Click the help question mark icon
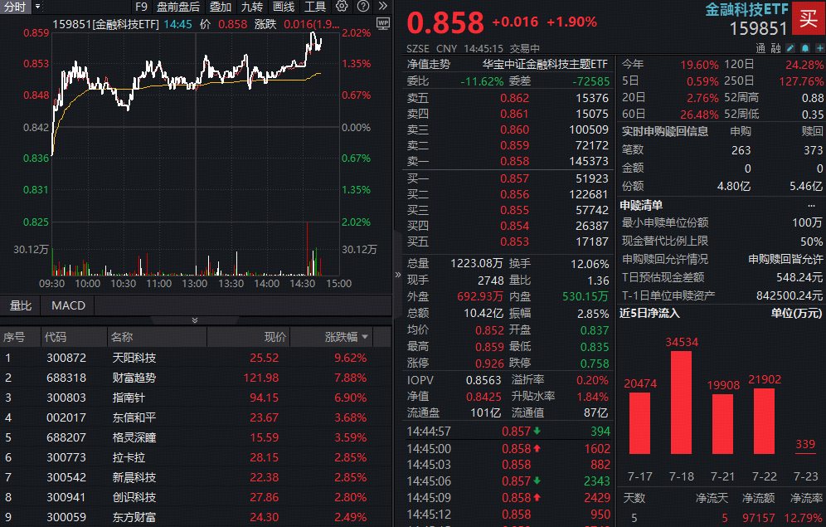Image resolution: width=826 pixels, height=527 pixels. tap(364, 7)
